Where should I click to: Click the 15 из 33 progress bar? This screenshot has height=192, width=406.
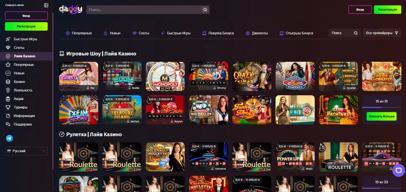(x=382, y=188)
